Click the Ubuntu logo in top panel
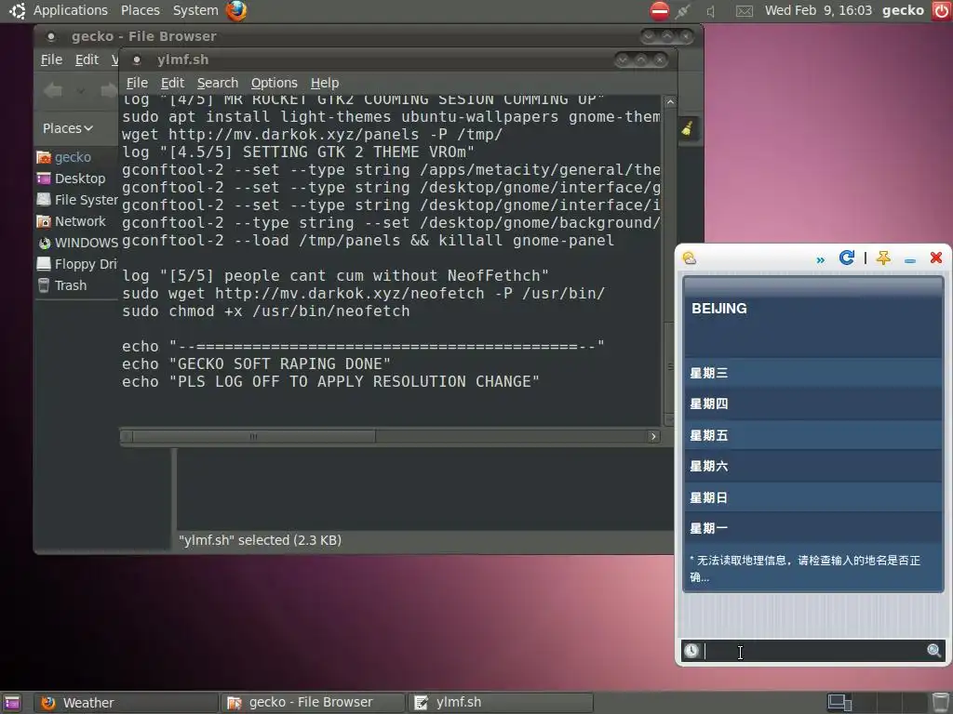The height and width of the screenshot is (714, 953). coord(17,10)
